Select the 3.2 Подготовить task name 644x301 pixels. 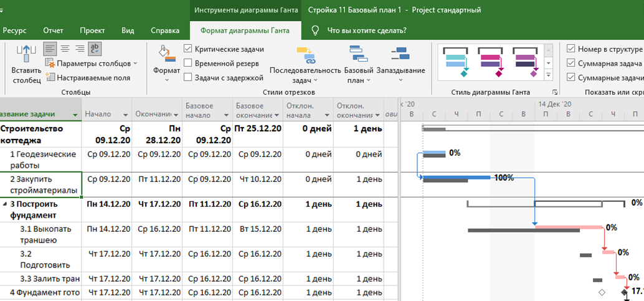tap(40, 259)
